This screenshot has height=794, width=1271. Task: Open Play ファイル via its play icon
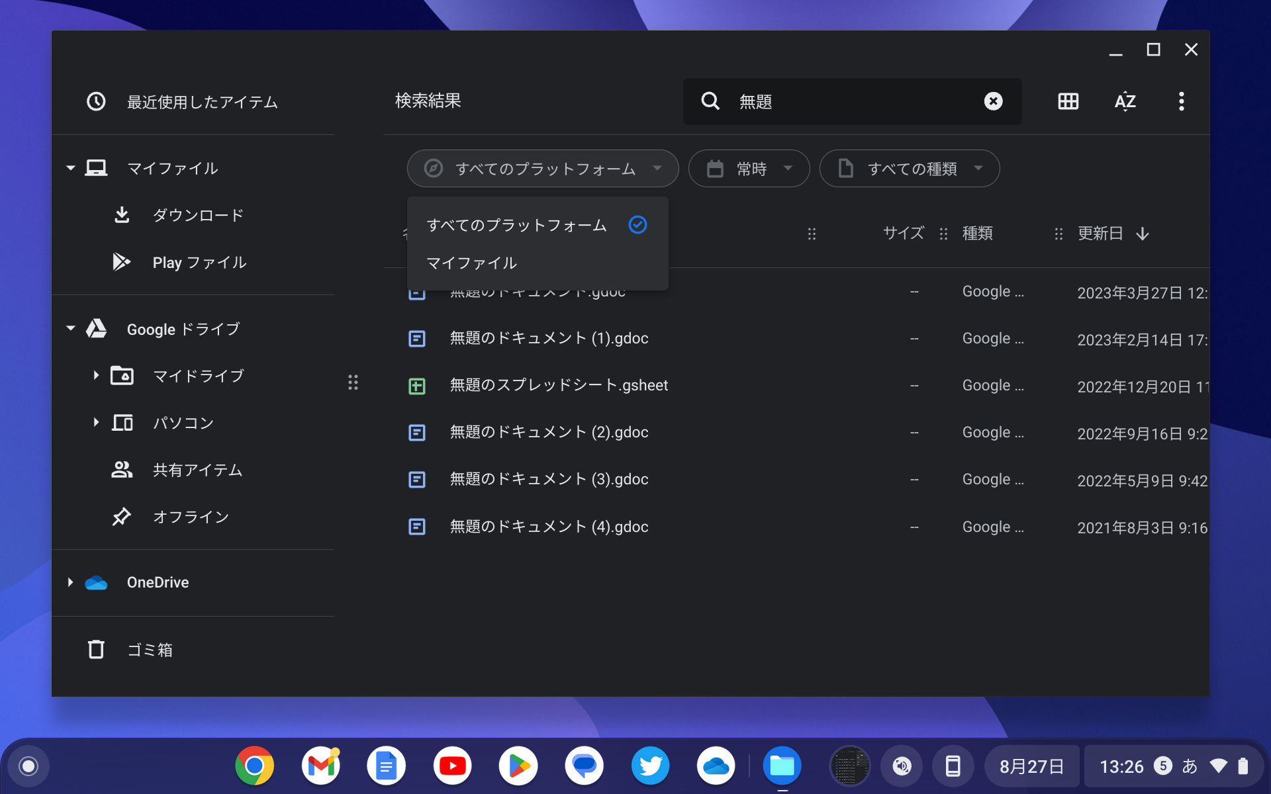pyautogui.click(x=122, y=262)
